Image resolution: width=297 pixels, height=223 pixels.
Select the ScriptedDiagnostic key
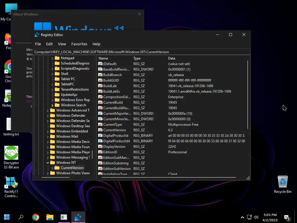(75, 69)
